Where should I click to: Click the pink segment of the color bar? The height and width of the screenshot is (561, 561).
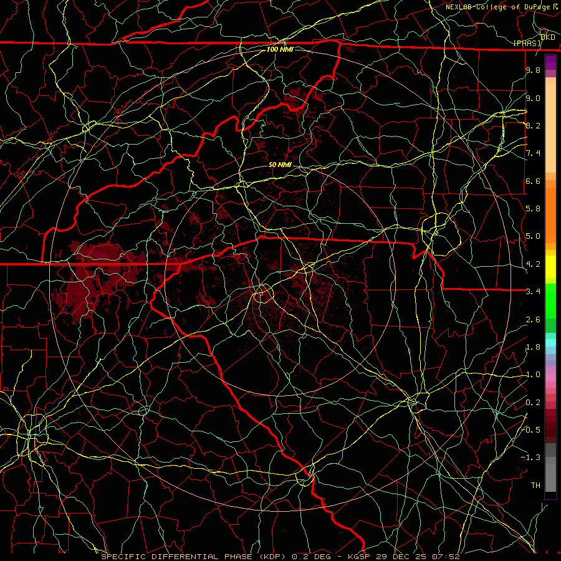[550, 378]
